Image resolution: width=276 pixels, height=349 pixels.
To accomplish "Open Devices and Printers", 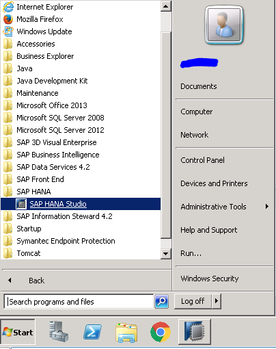I will pyautogui.click(x=214, y=183).
